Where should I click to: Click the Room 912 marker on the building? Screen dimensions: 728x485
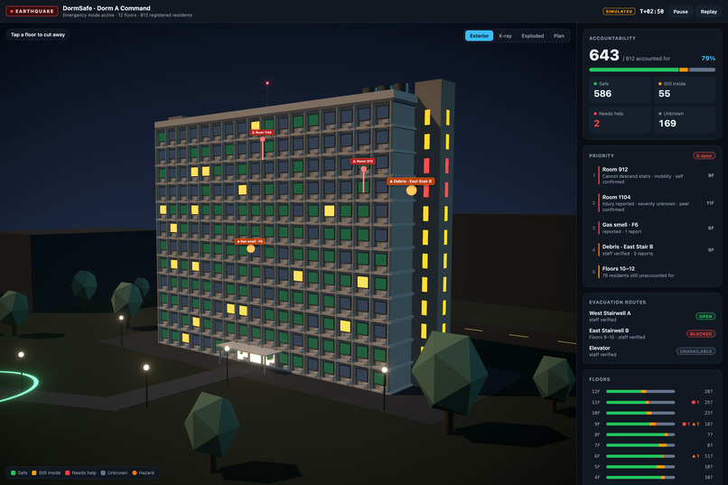click(362, 161)
